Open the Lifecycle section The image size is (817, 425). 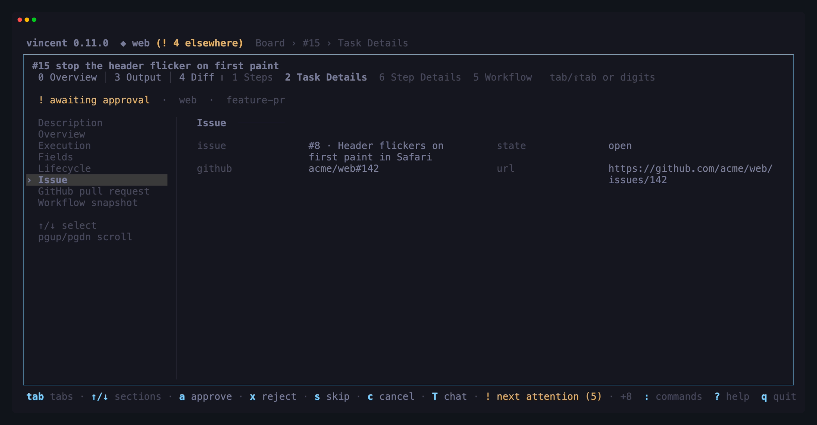[64, 168]
